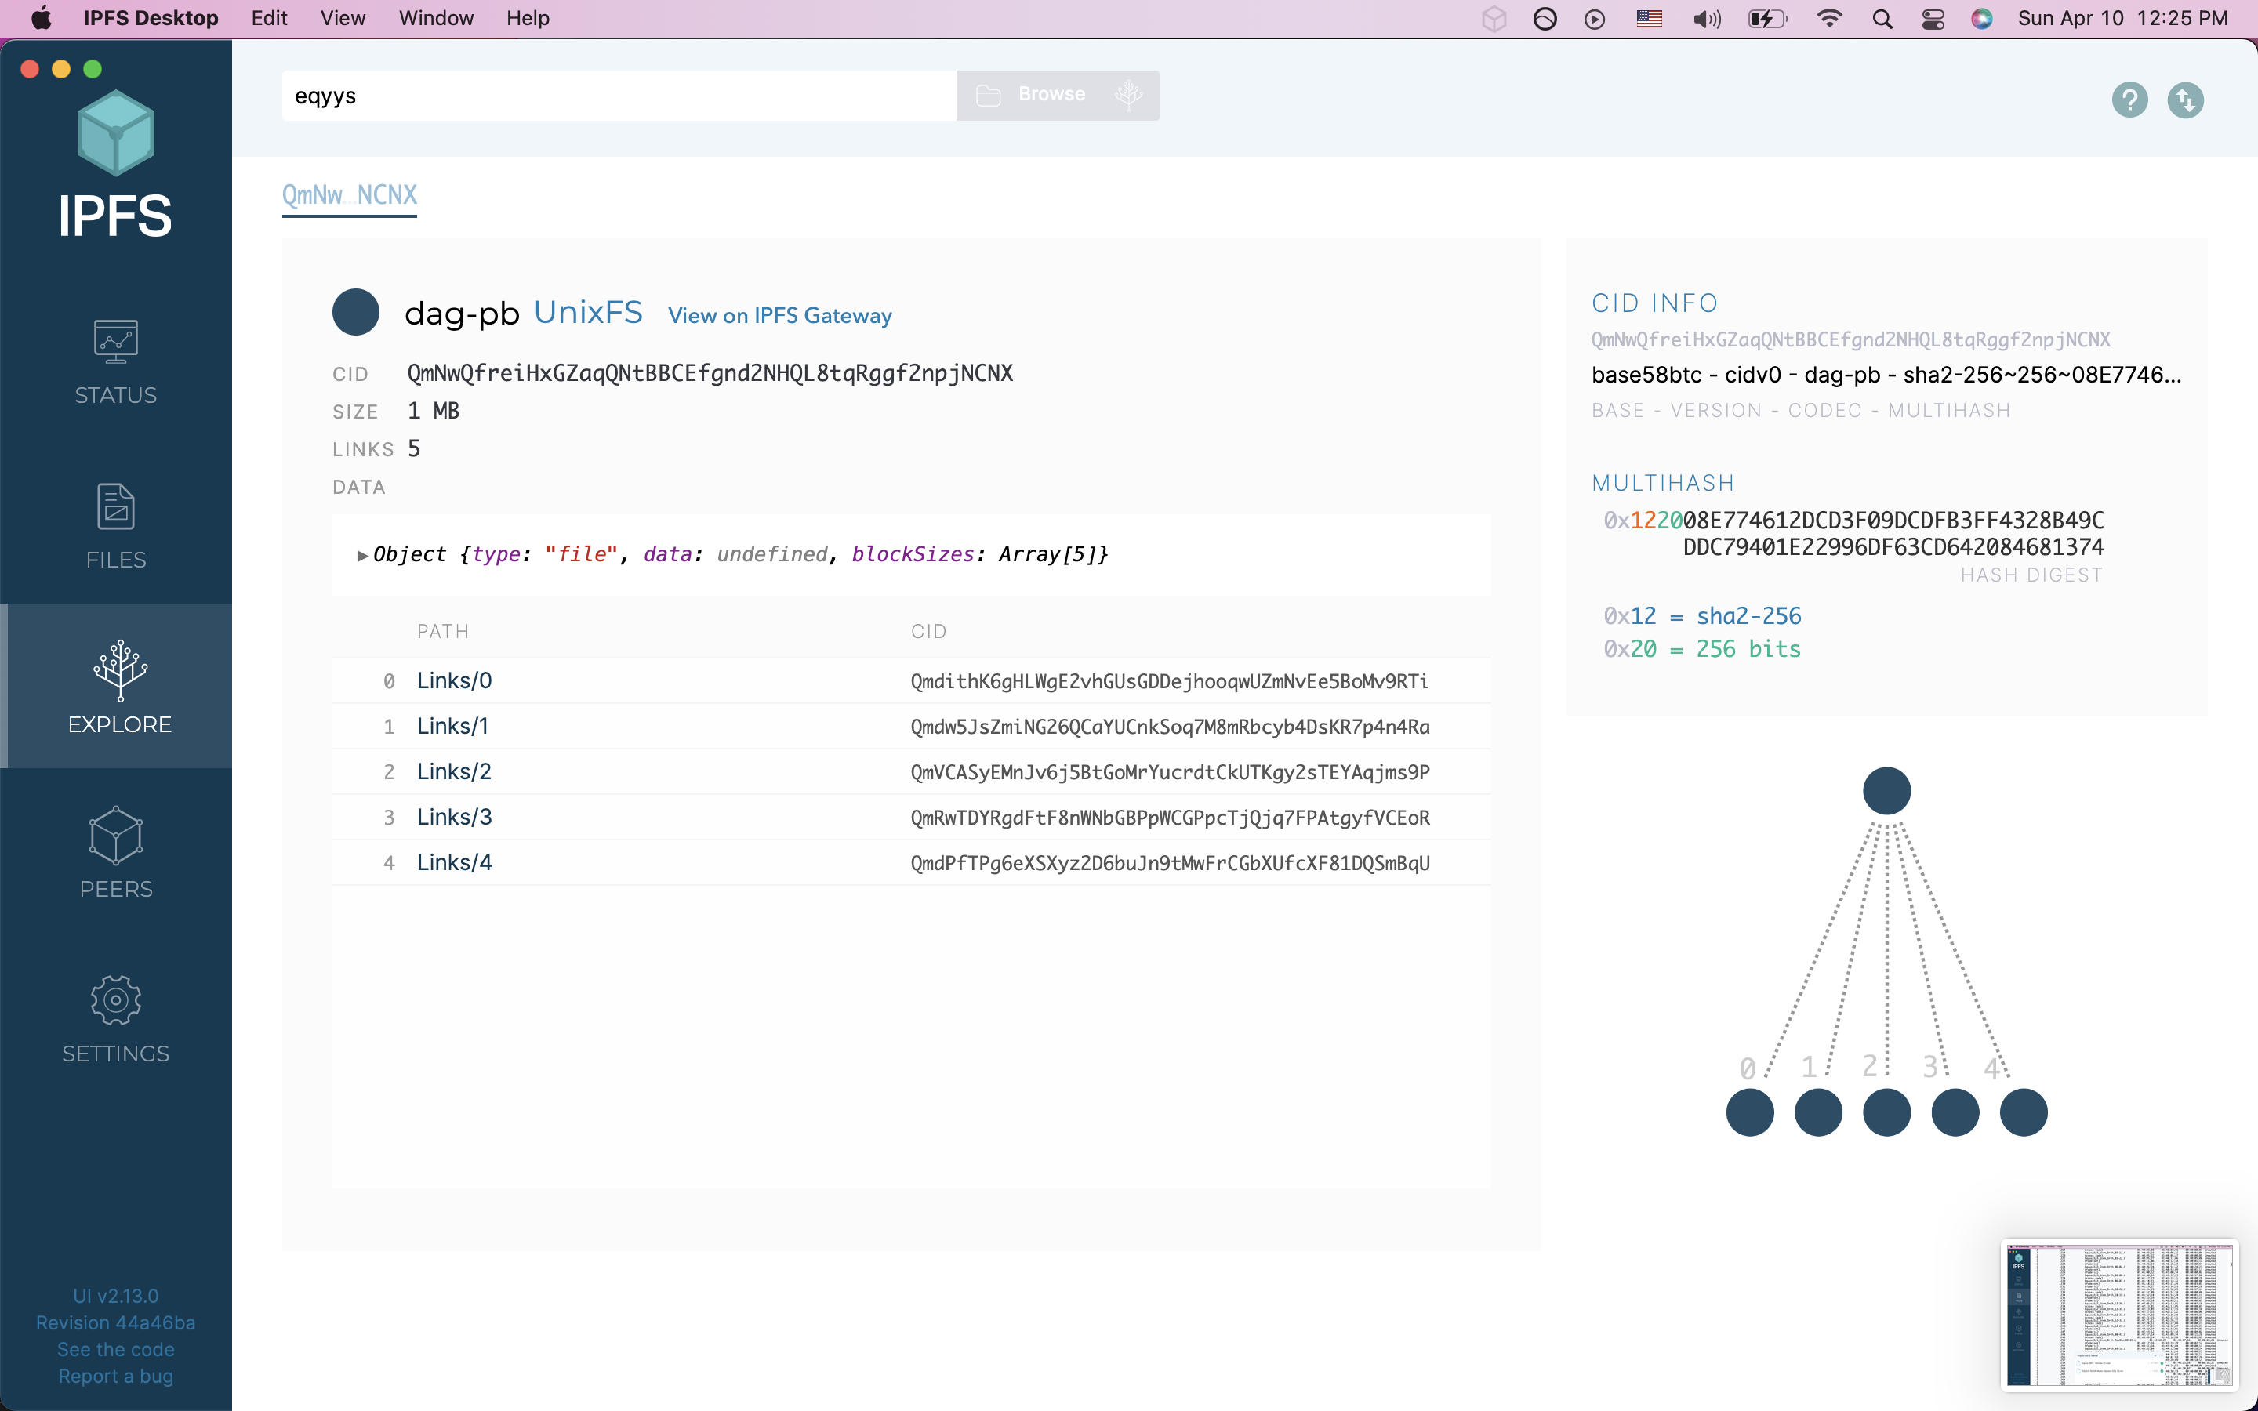The image size is (2258, 1411).
Task: Click the UnixFS format link
Action: (x=588, y=313)
